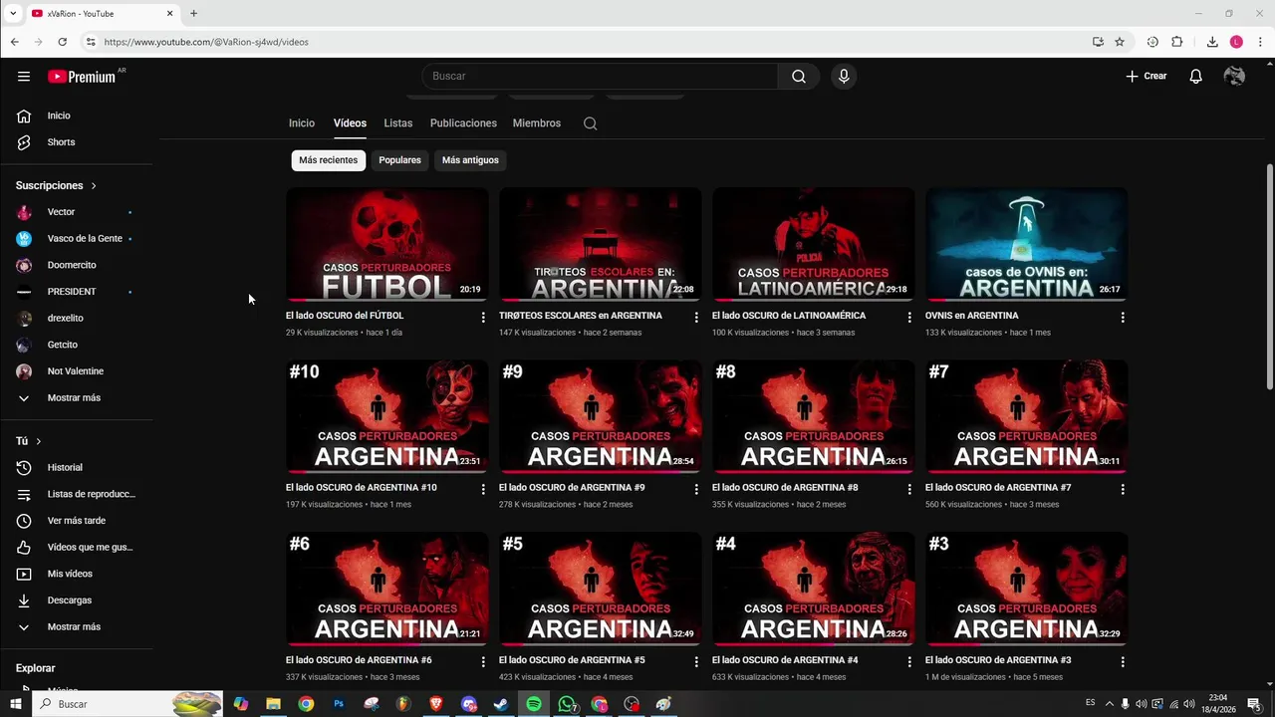The image size is (1275, 717).
Task: Open browser extensions puzzle icon
Action: 1177,42
